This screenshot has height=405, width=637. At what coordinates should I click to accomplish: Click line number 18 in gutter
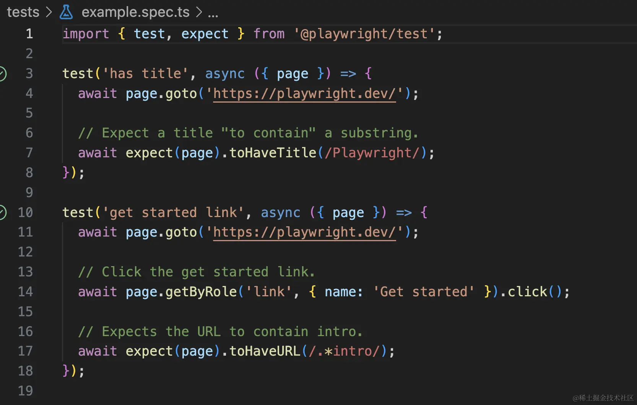pos(26,371)
